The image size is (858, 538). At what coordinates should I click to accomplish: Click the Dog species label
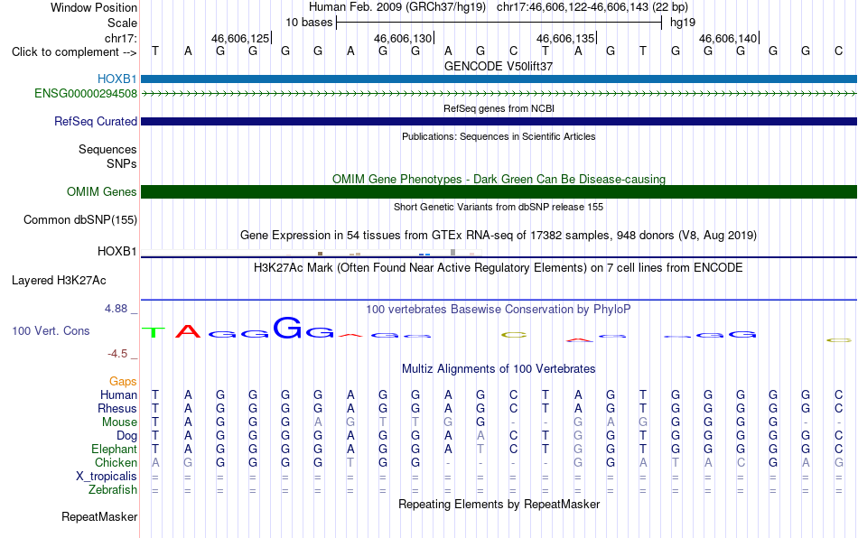click(x=126, y=436)
